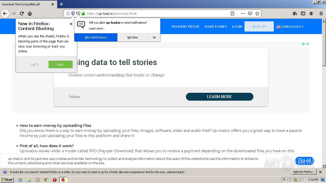Image resolution: width=326 pixels, height=183 pixels.
Task: Click the Tableau advertiser name
Action: [74, 97]
